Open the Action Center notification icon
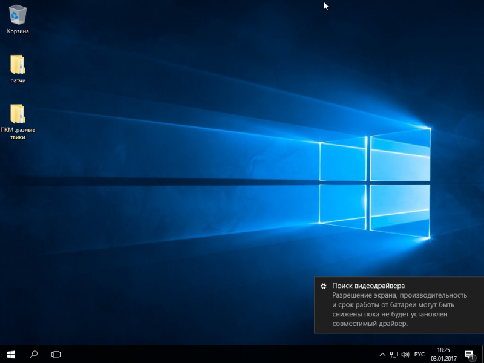This screenshot has height=363, width=484. click(x=469, y=355)
